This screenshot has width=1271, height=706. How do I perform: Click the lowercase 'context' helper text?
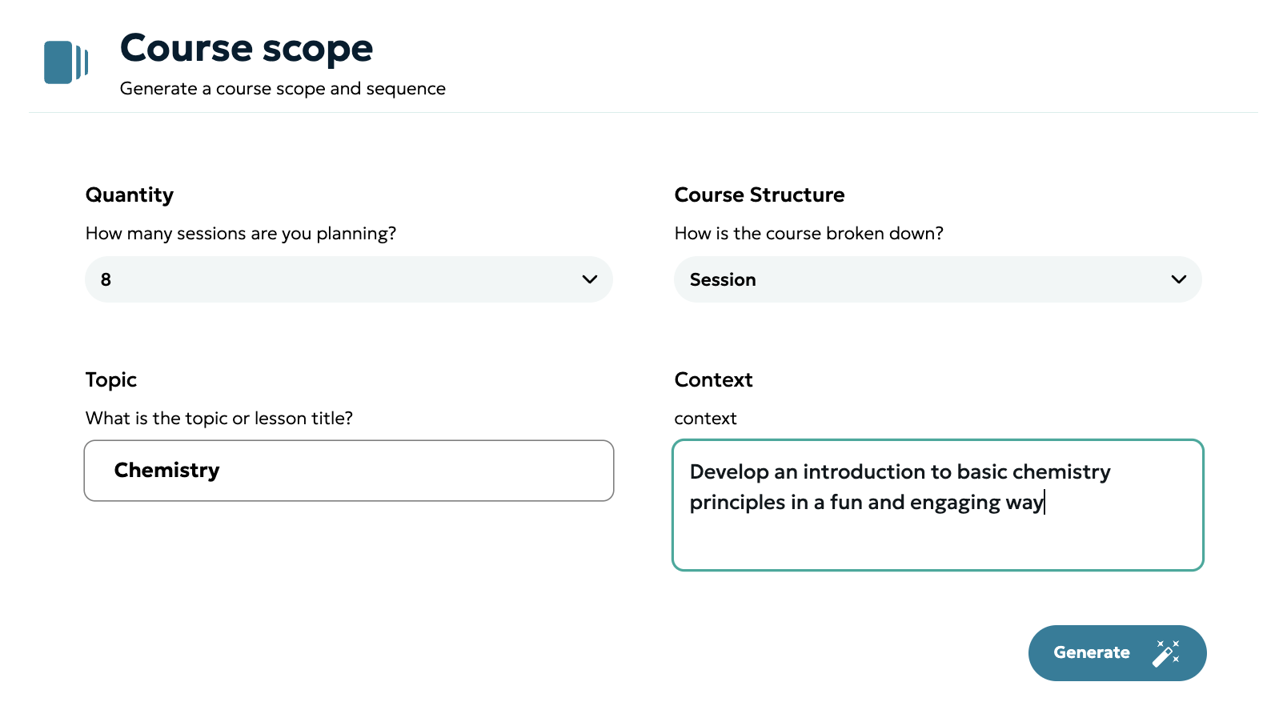click(705, 419)
